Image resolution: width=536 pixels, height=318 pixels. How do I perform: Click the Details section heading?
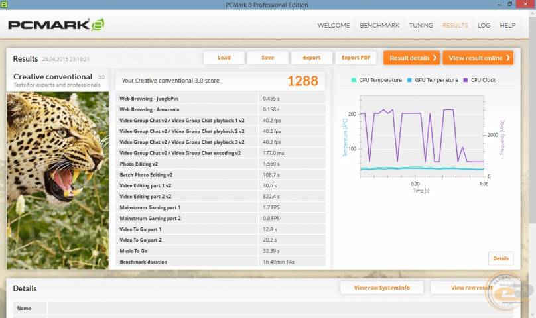coord(25,288)
